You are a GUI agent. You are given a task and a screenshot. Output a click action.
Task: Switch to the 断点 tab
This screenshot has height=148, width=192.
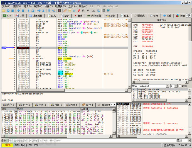tap(78, 16)
